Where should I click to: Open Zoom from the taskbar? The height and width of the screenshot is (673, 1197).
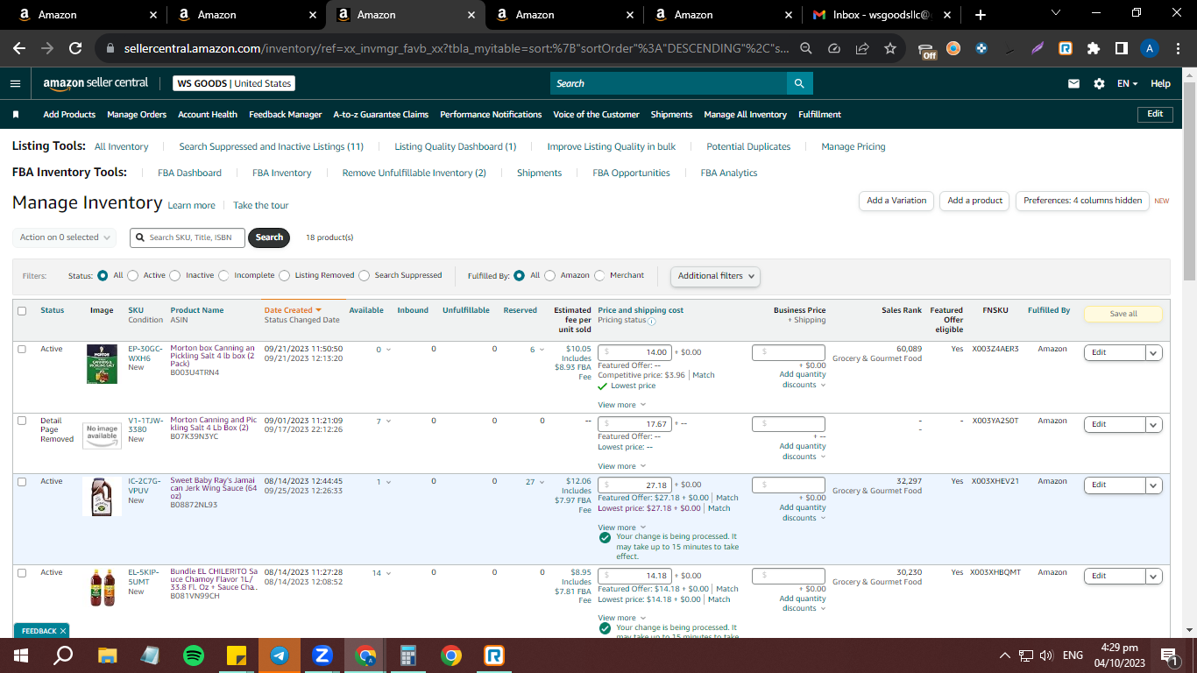pyautogui.click(x=322, y=655)
